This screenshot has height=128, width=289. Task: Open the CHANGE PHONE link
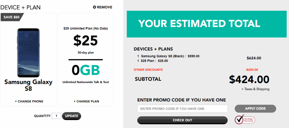coord(29,101)
